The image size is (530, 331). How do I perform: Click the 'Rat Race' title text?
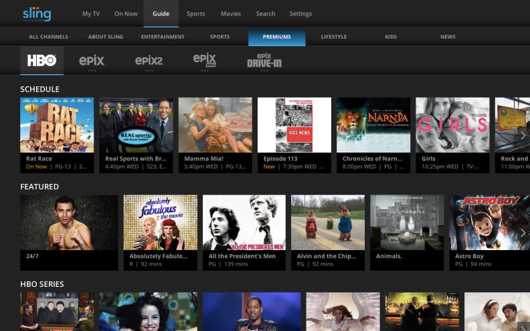point(39,158)
